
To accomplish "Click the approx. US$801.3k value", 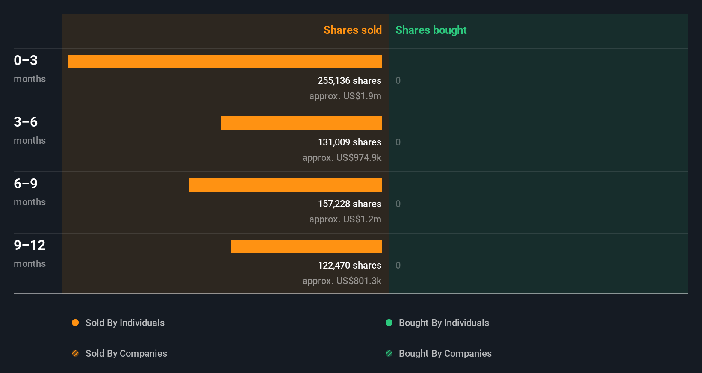I will coord(342,281).
